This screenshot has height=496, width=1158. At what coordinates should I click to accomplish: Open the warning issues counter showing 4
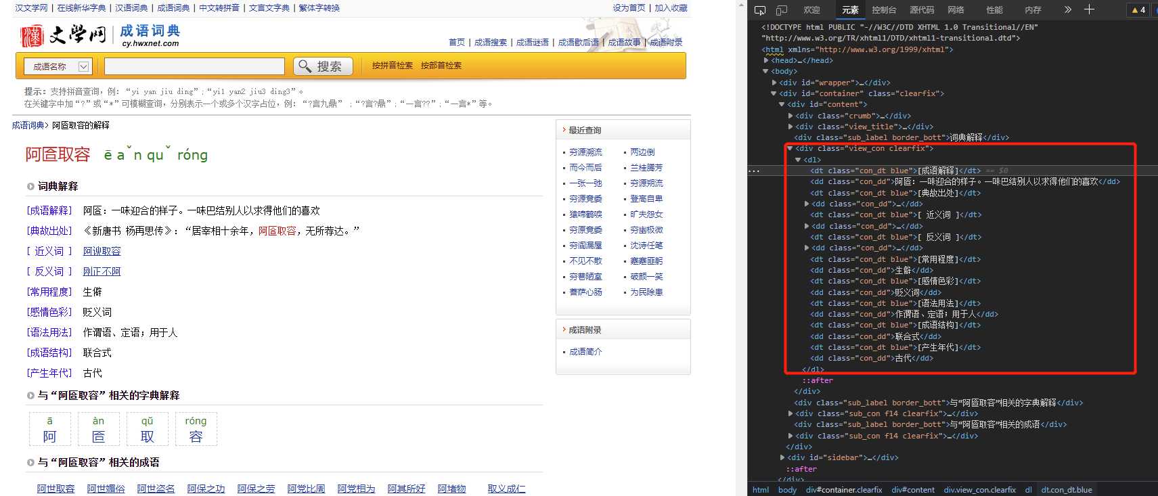(x=1139, y=9)
